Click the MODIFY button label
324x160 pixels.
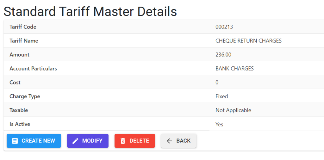click(92, 141)
